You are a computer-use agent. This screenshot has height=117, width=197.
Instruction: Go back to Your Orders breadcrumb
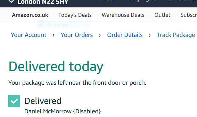[77, 35]
